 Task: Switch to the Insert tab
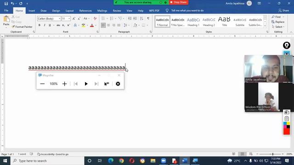click(32, 11)
